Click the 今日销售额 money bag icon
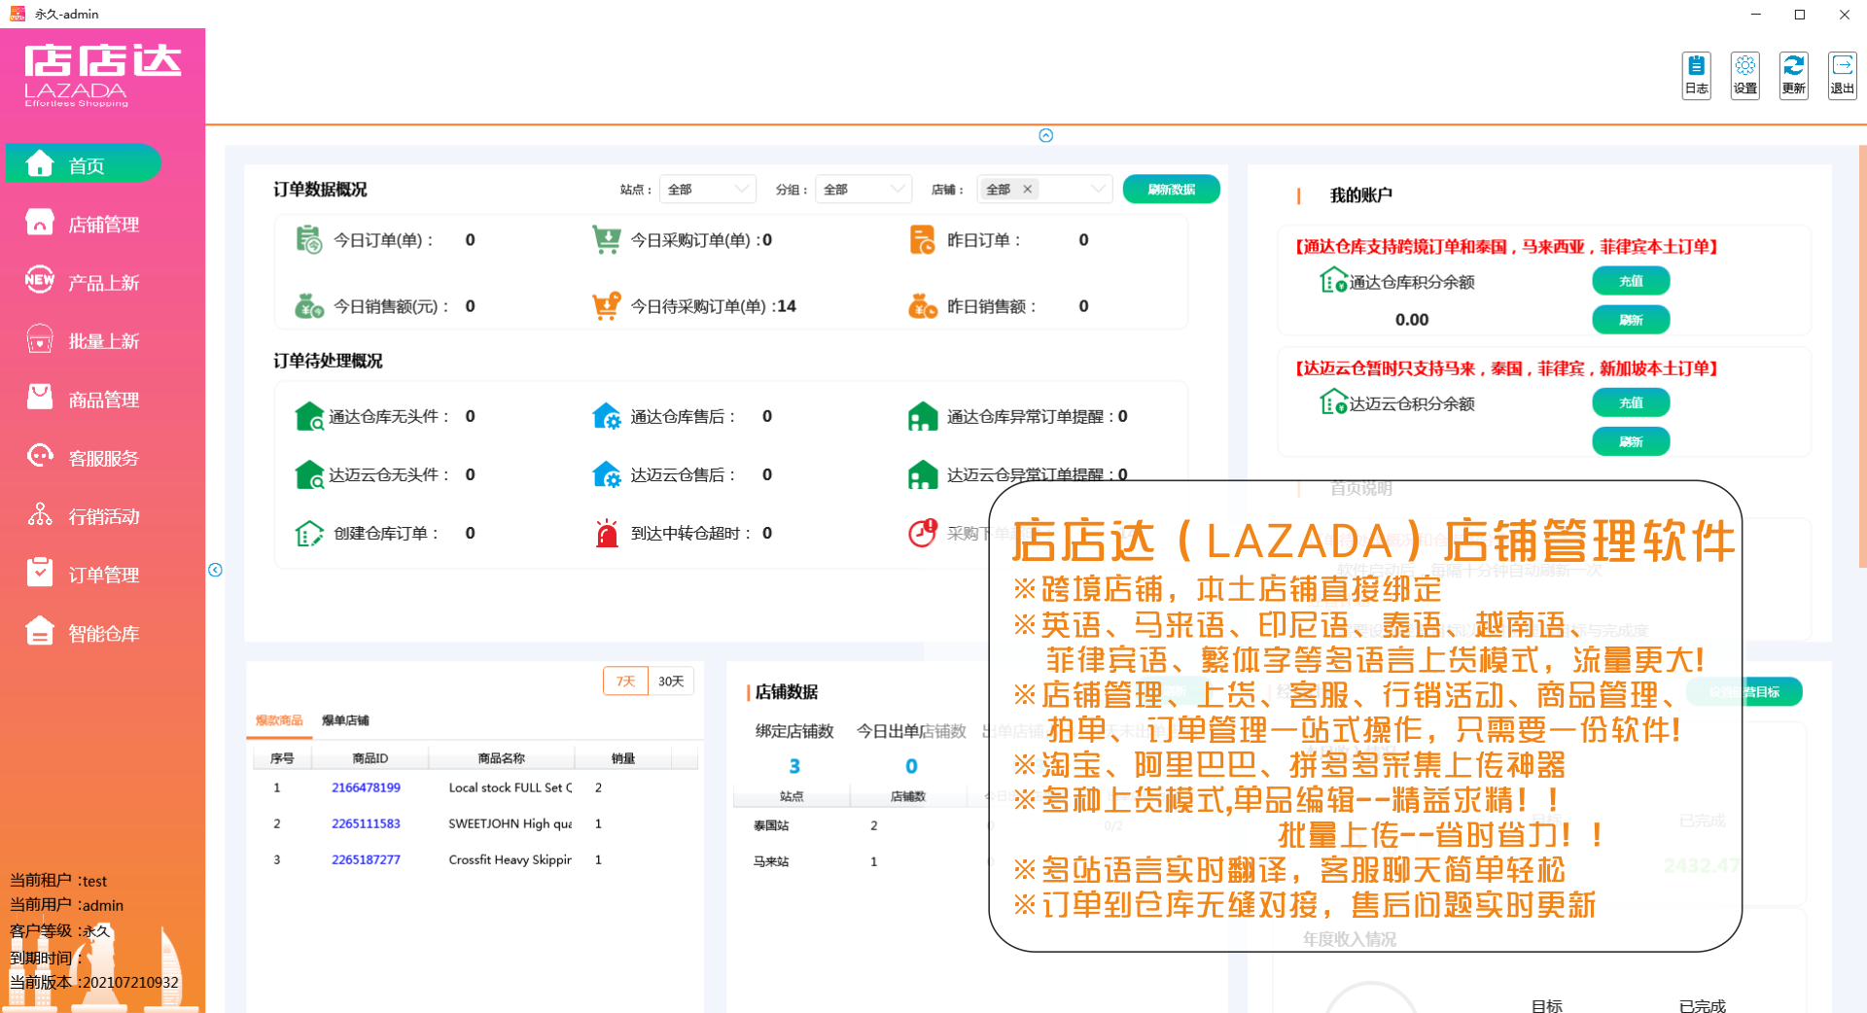The height and width of the screenshot is (1013, 1867). pos(309,305)
